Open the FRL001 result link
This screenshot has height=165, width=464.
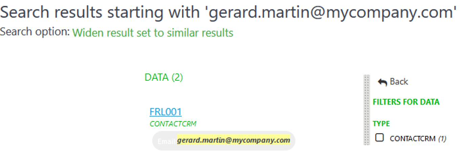(x=166, y=112)
